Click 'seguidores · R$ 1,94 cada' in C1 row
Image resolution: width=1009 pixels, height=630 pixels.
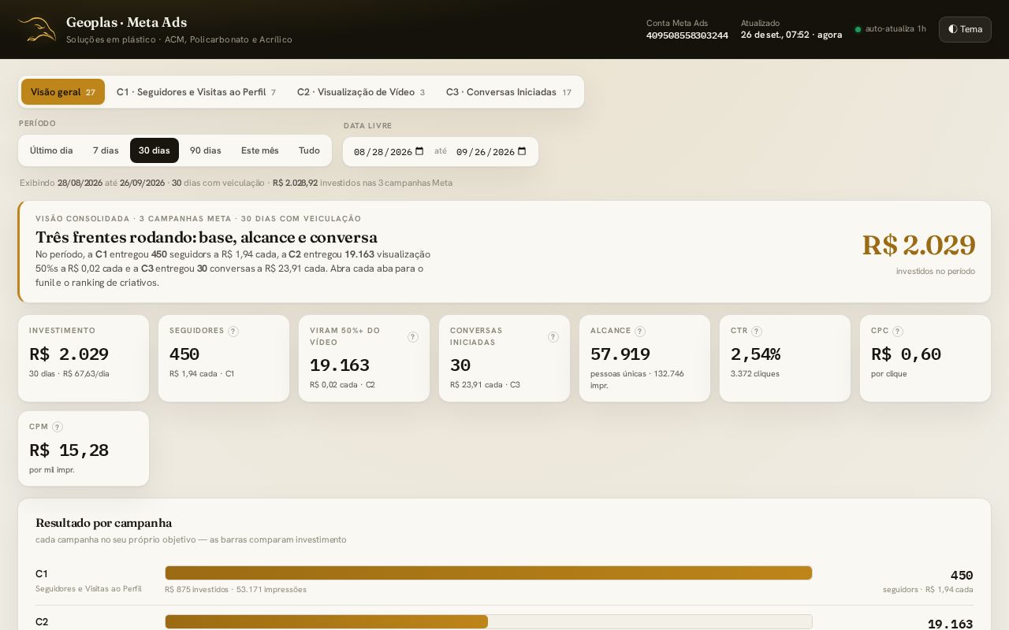coord(928,590)
